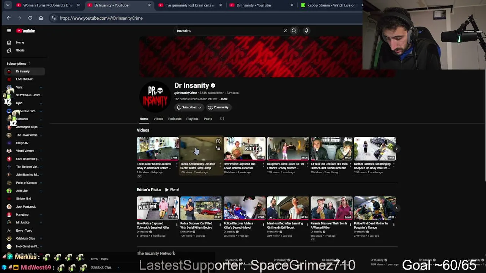Click the 'Man Horrified After Learning' video title

click(x=285, y=226)
